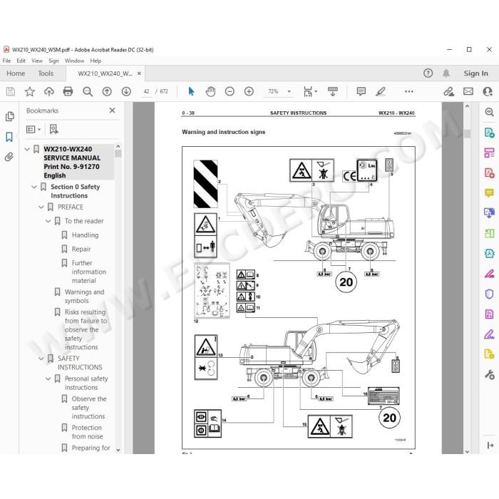Collapse Section 0 Safety Instructions bookmark
The image size is (499, 499).
(x=34, y=187)
